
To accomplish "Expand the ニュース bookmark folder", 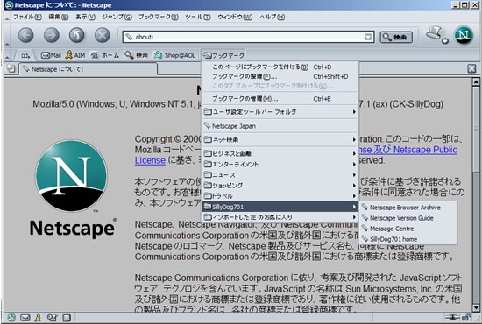I will pyautogui.click(x=280, y=175).
